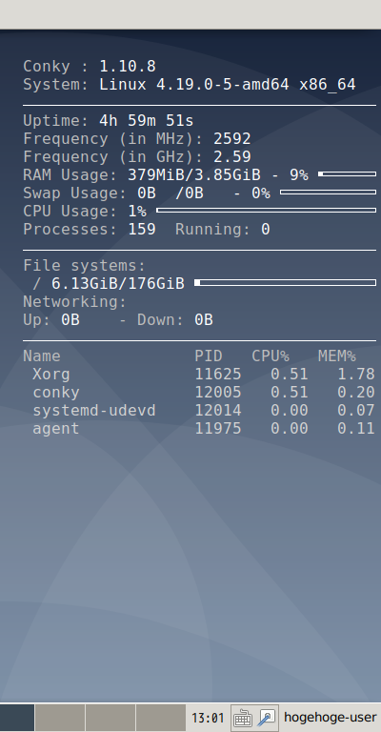381x732 pixels.
Task: Click the conky memory value 0.20
Action: pyautogui.click(x=356, y=393)
